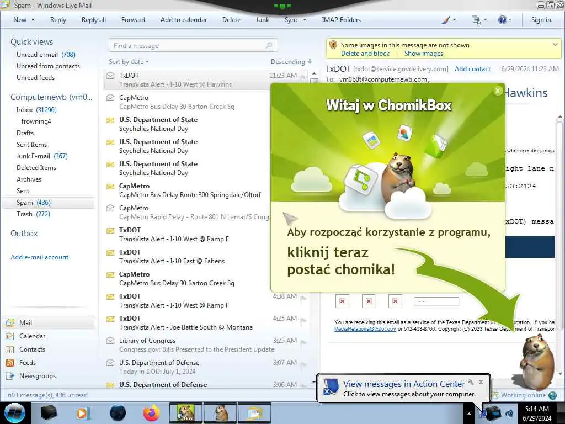This screenshot has height=424, width=565.
Task: Click Show images link
Action: [423, 54]
